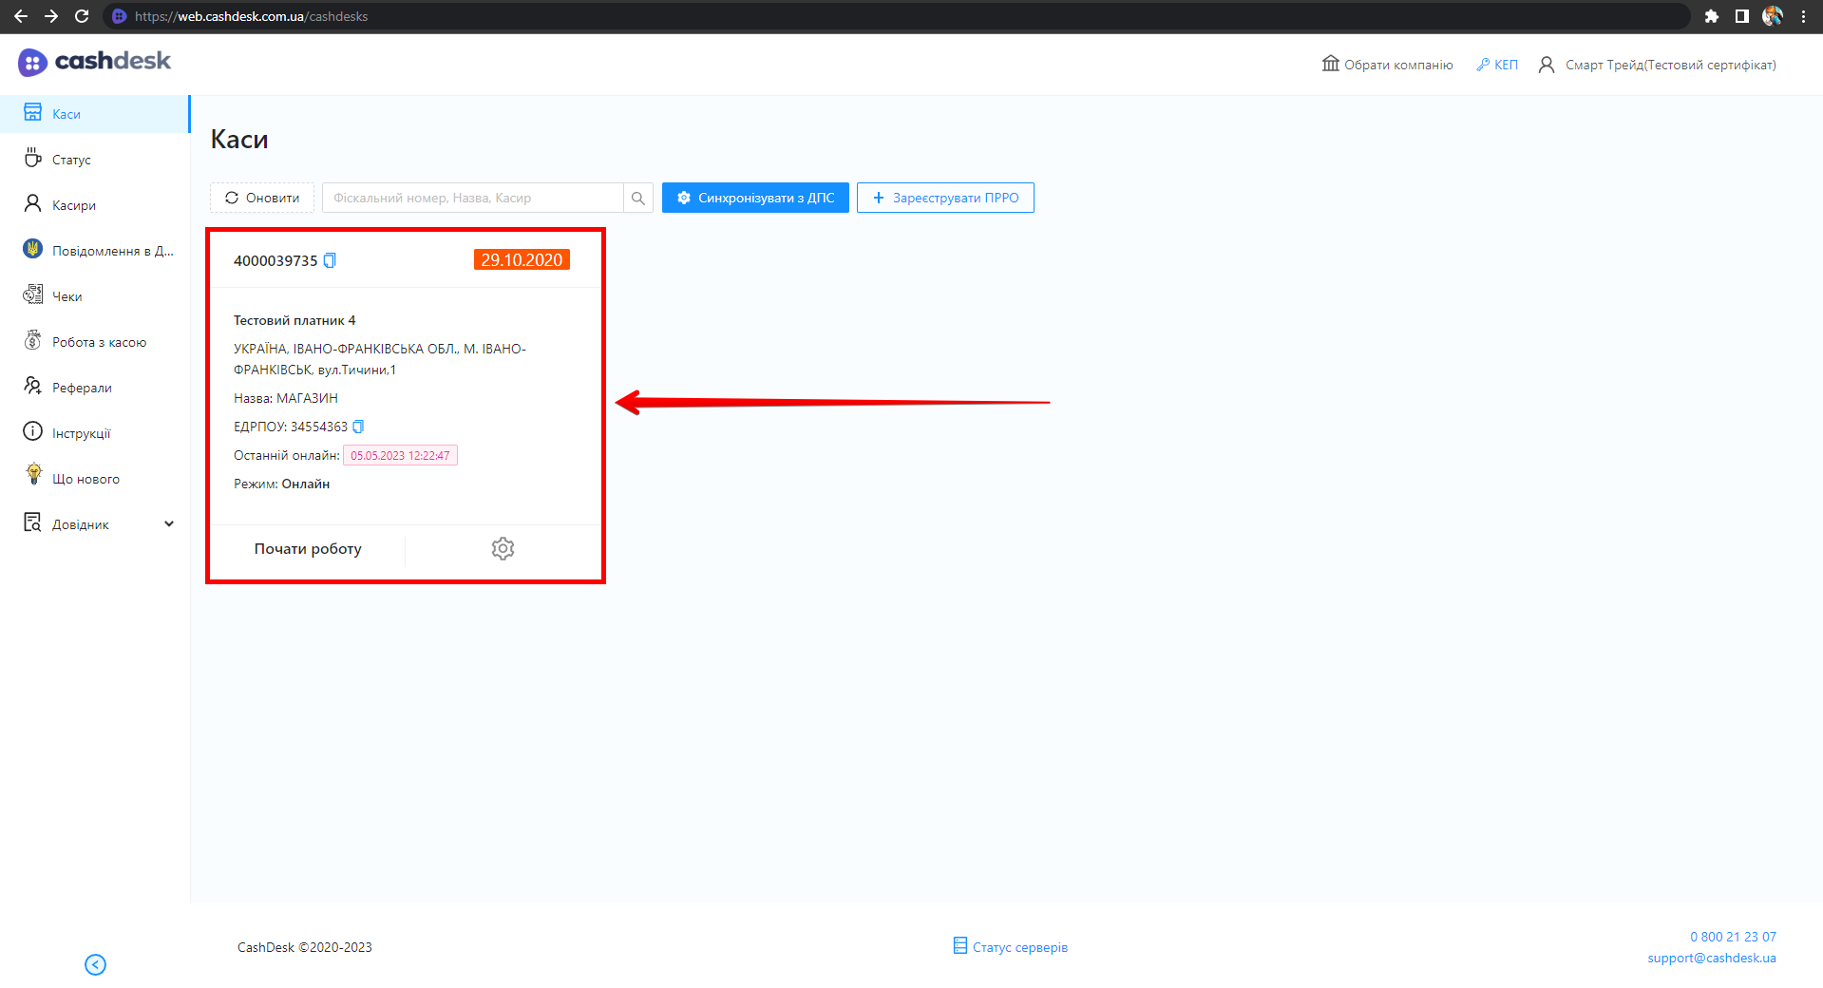This screenshot has width=1823, height=988.
Task: Collapse sidebar with the bottom arrow icon
Action: coord(95,964)
